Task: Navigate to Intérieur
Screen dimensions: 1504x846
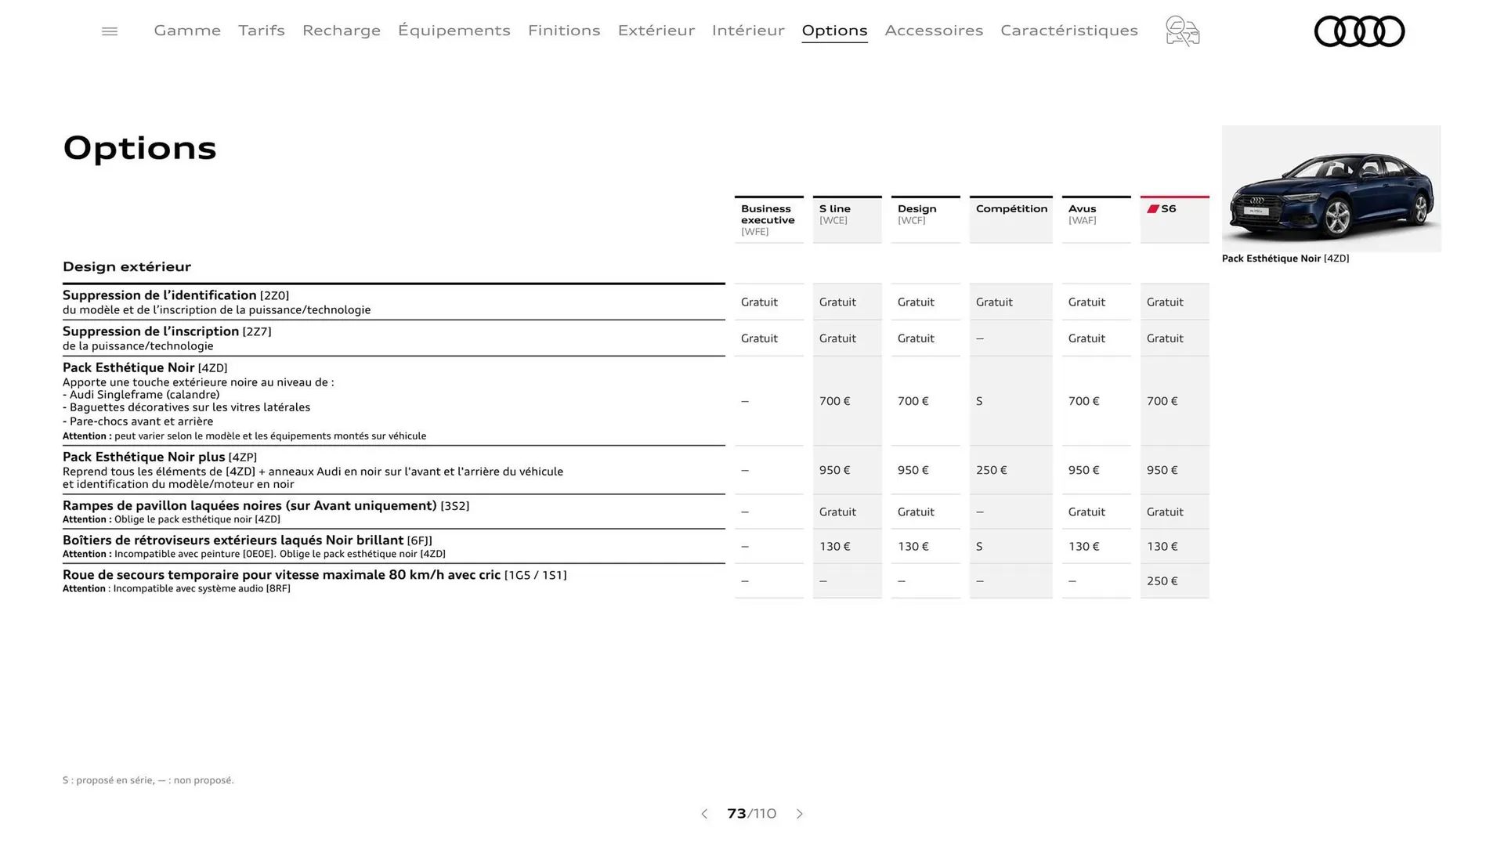Action: tap(747, 31)
